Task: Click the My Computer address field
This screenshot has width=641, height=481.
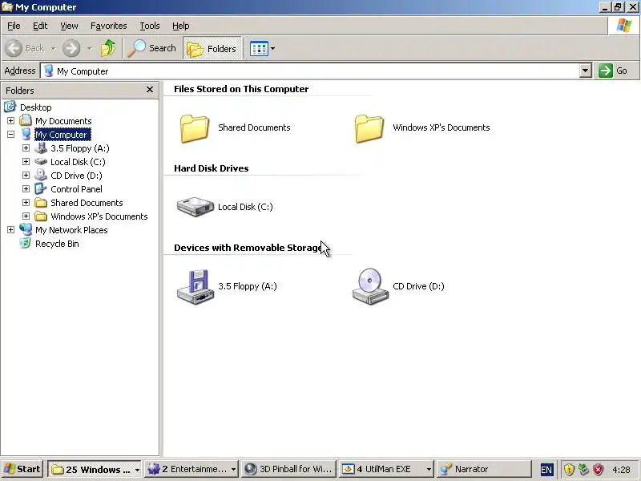Action: tap(310, 71)
